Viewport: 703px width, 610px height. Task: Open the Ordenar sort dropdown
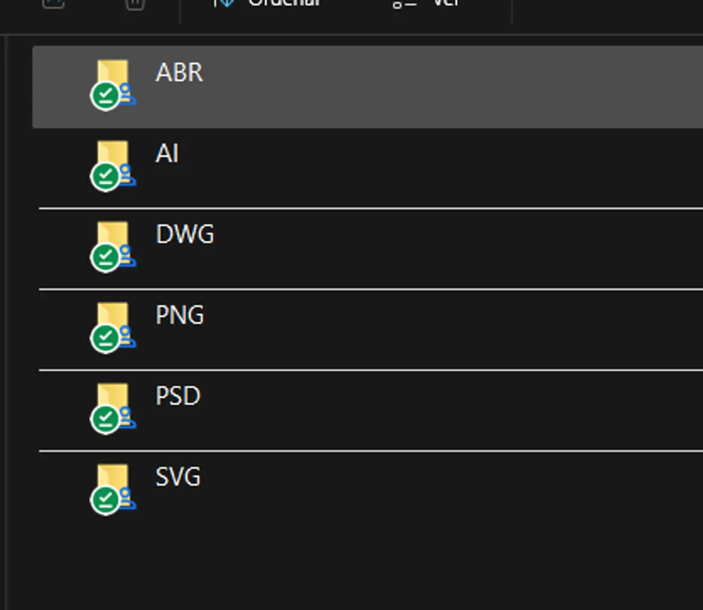click(x=267, y=4)
